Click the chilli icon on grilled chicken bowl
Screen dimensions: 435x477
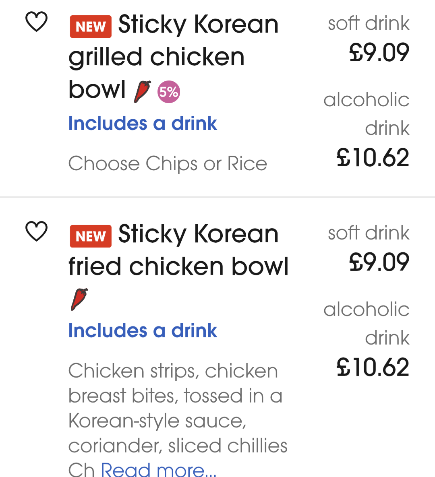pos(142,91)
